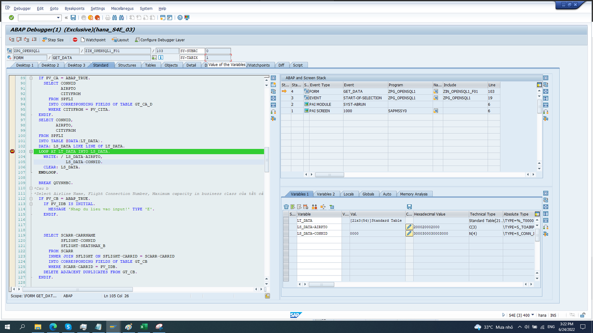Click the Help question mark icon
This screenshot has height=333, width=593.
coord(180,18)
